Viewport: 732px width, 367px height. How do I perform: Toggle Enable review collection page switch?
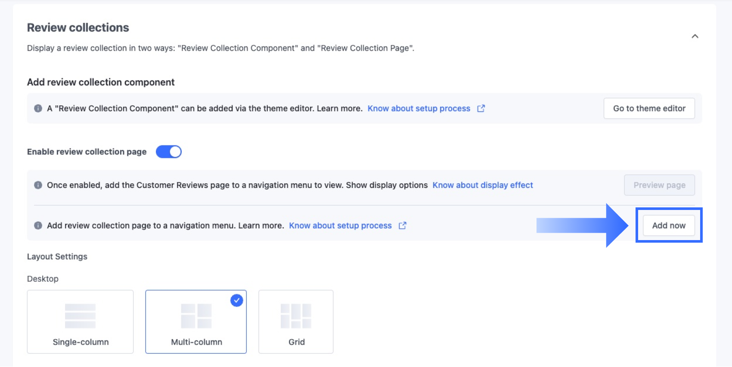[x=168, y=151]
